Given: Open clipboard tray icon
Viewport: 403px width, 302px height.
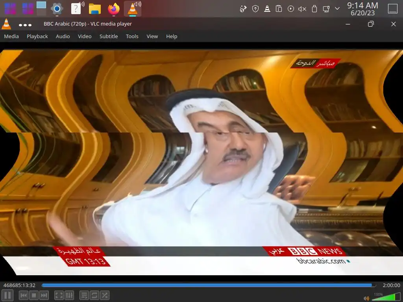Looking at the screenshot, I should [279, 9].
